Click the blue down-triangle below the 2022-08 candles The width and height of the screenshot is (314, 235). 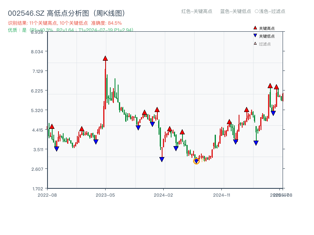[57, 148]
